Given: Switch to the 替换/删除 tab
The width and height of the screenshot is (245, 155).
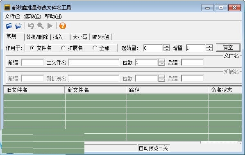Looking at the screenshot, I should 37,37.
